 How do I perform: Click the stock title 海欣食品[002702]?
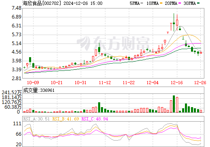[x=42, y=3]
